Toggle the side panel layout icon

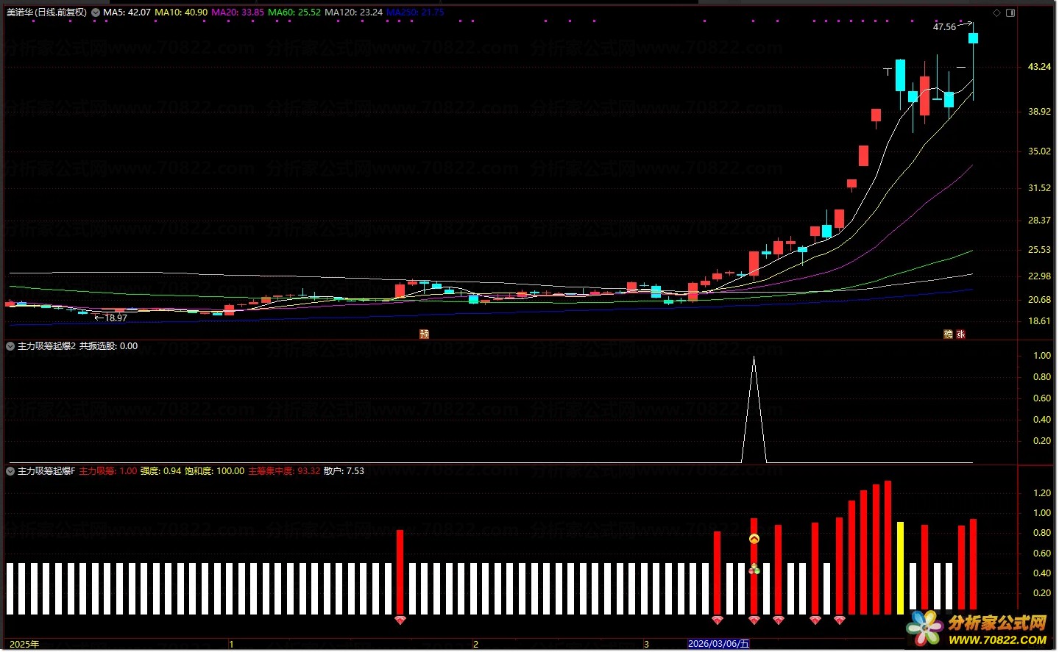click(x=1010, y=12)
